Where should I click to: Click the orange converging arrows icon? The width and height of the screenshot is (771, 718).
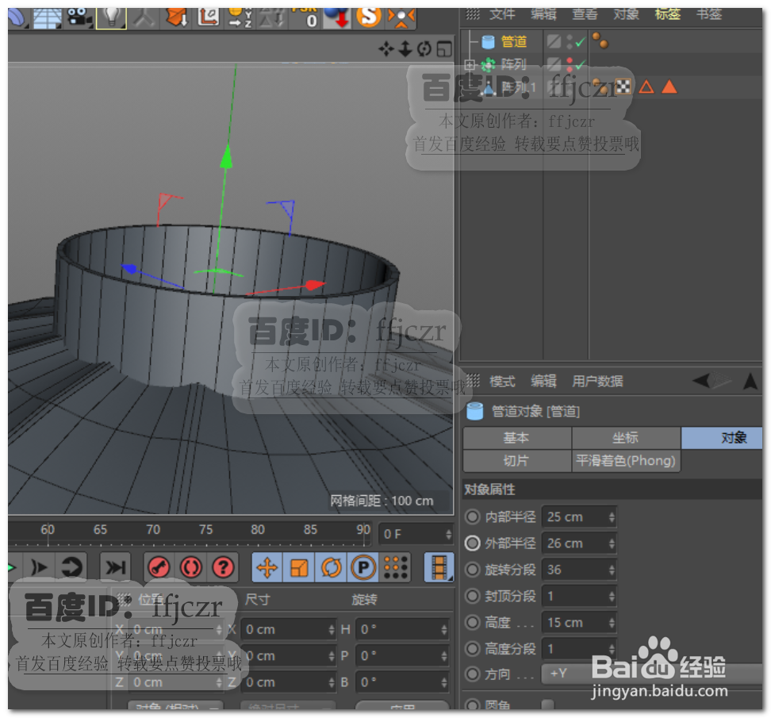point(401,17)
